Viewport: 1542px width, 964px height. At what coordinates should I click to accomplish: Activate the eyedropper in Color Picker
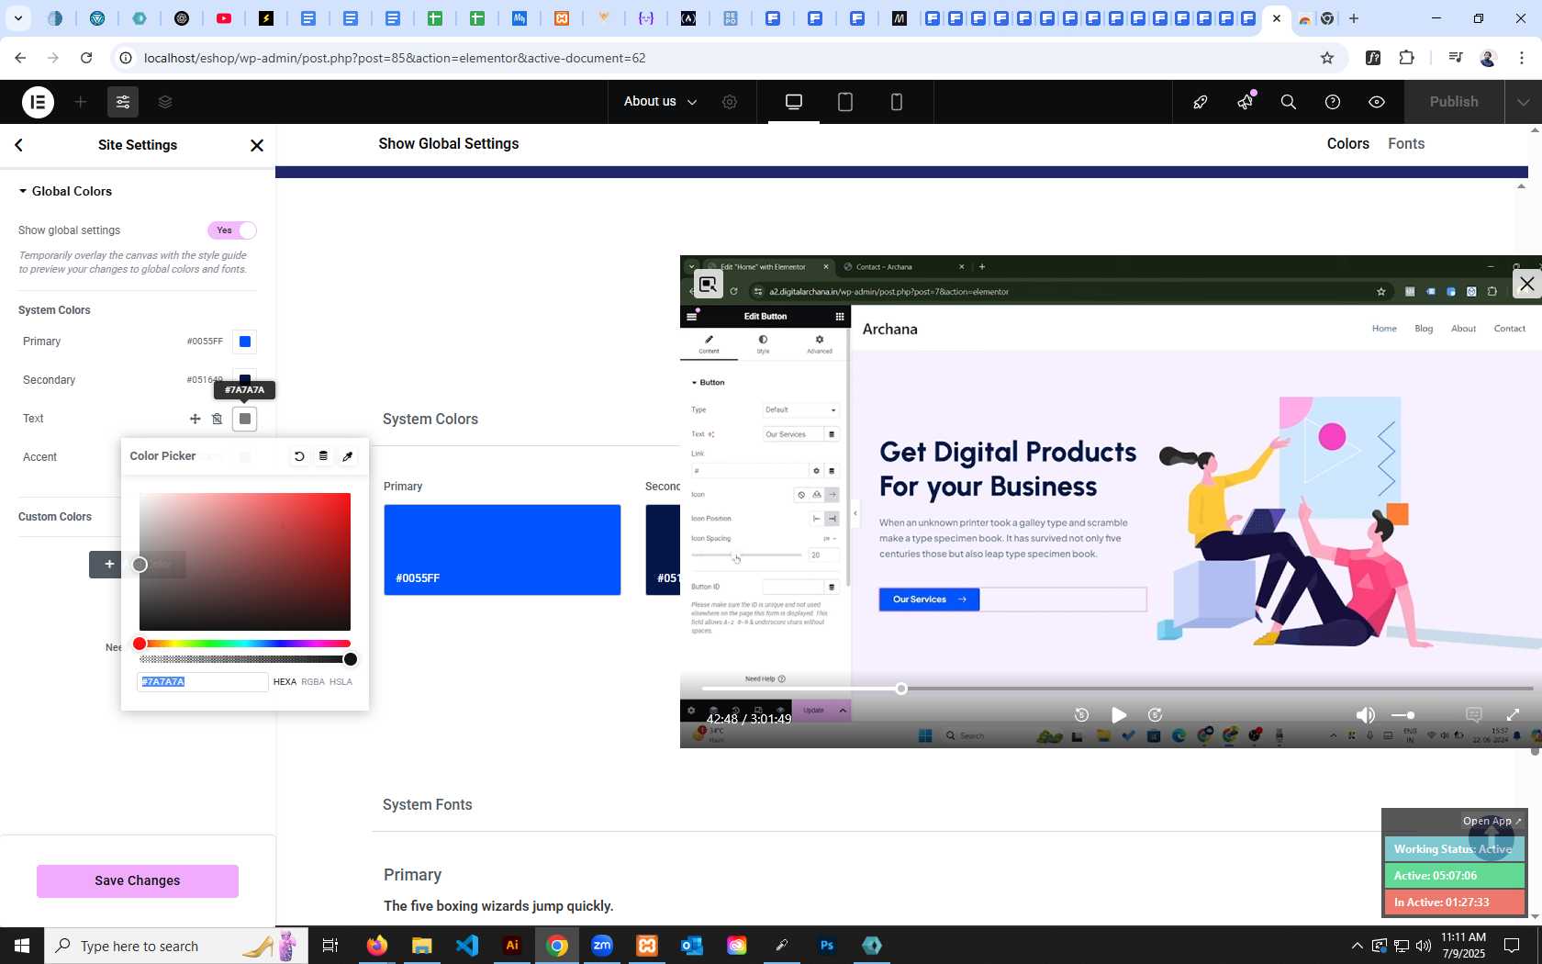(x=348, y=456)
